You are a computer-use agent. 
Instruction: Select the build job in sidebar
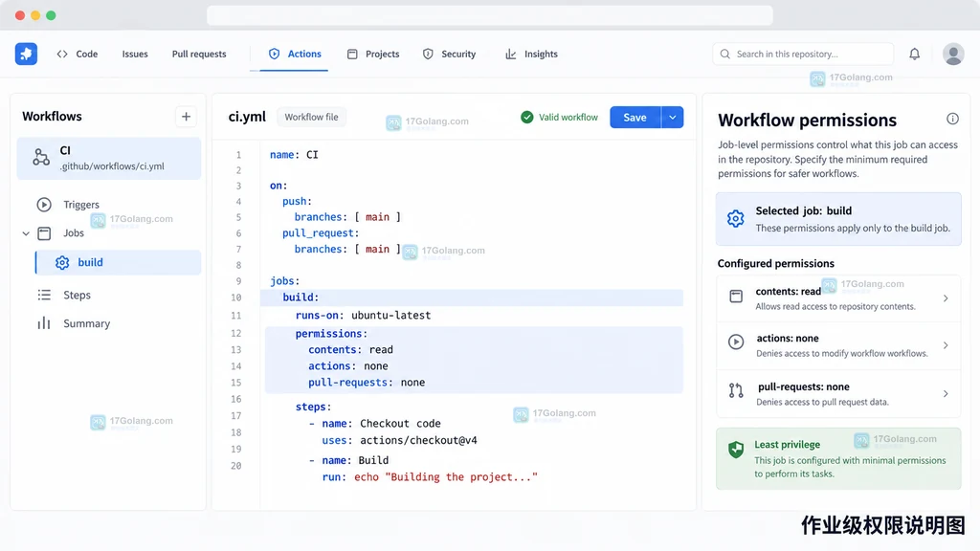pyautogui.click(x=118, y=262)
